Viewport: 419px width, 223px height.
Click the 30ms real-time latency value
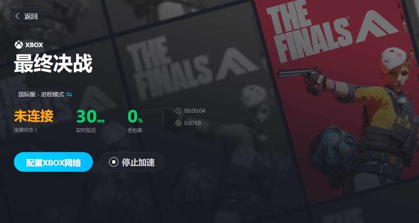(90, 116)
